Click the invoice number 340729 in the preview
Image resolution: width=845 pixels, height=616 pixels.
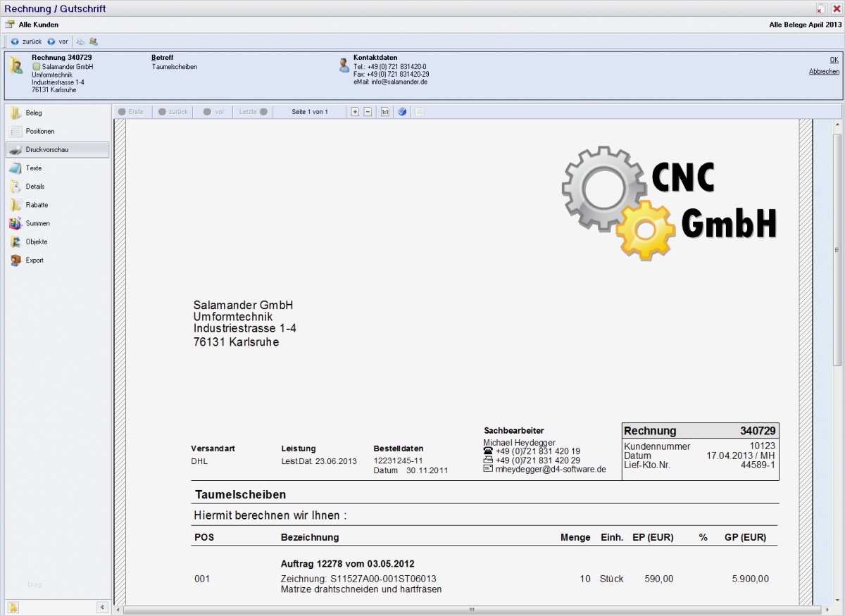point(758,431)
